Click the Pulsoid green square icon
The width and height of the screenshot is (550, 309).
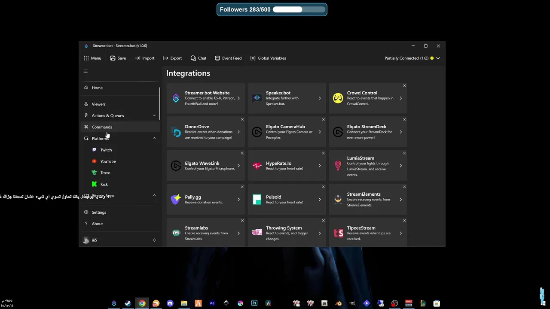coord(257,200)
